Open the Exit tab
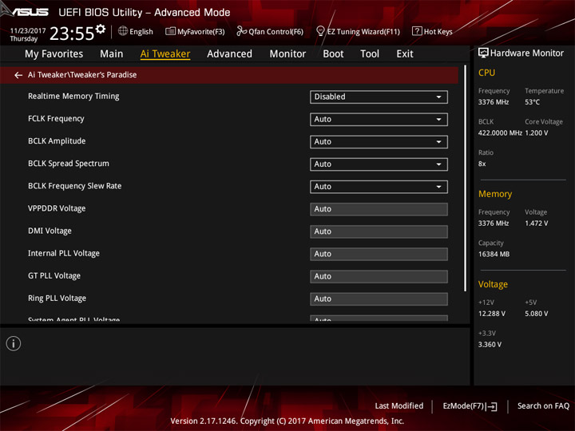Image resolution: width=575 pixels, height=431 pixels. click(x=405, y=54)
